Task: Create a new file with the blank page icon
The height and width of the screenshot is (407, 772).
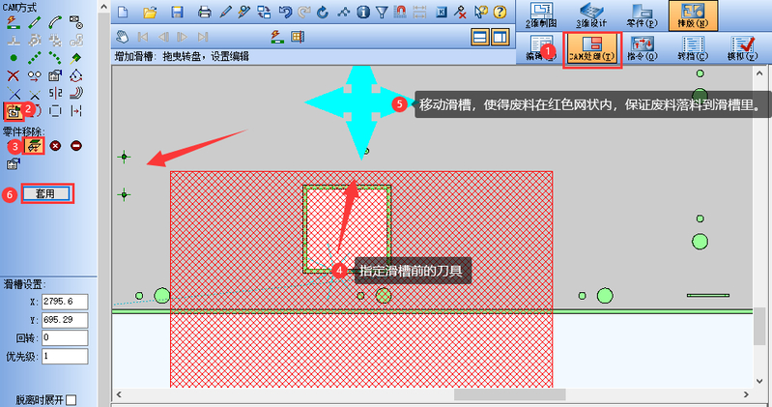Action: coord(123,13)
